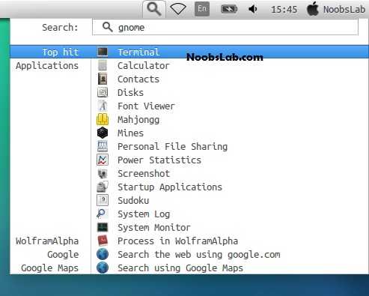The image size is (369, 296).
Task: Click the Google Maps category label
Action: 49,268
